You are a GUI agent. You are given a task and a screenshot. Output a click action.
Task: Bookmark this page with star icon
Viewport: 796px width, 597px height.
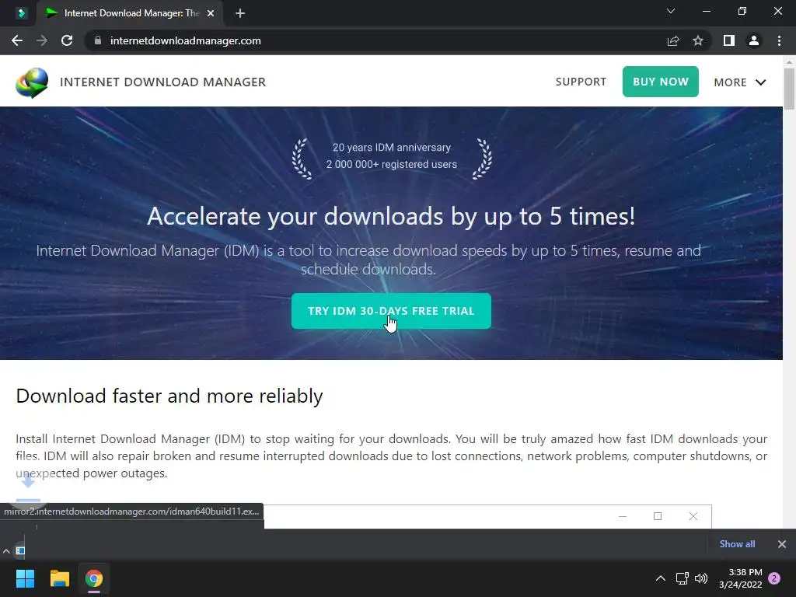click(x=698, y=40)
